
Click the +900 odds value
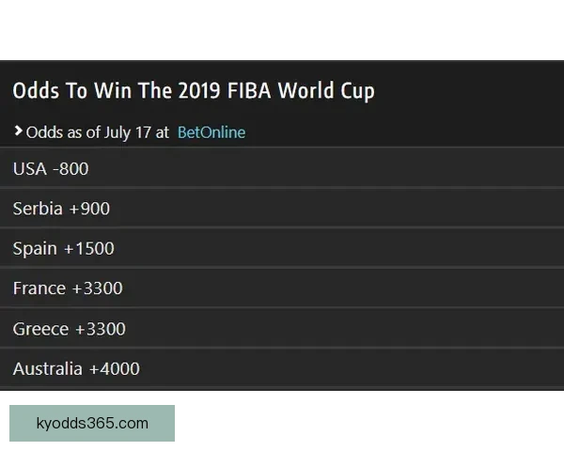tap(89, 209)
